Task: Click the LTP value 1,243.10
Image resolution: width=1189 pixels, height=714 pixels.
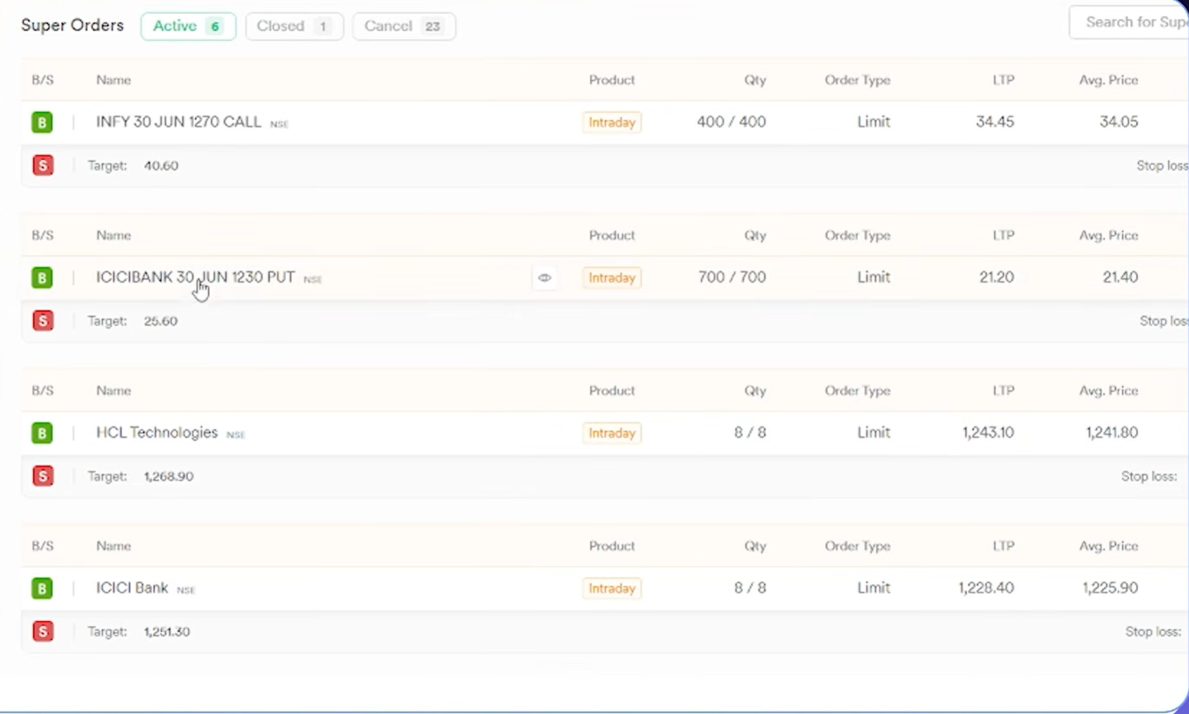Action: click(x=989, y=433)
